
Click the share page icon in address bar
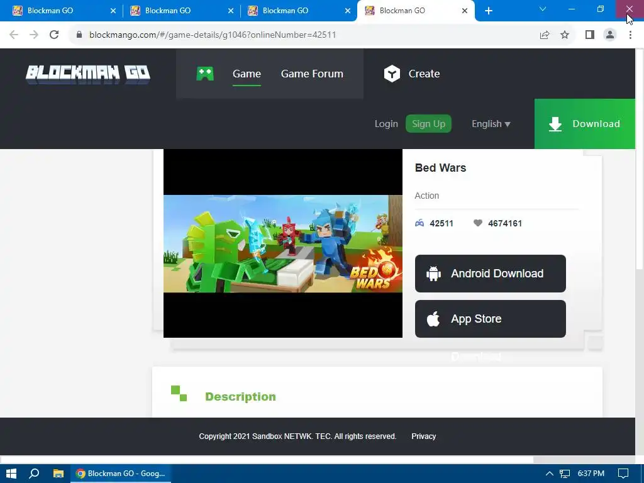[545, 35]
